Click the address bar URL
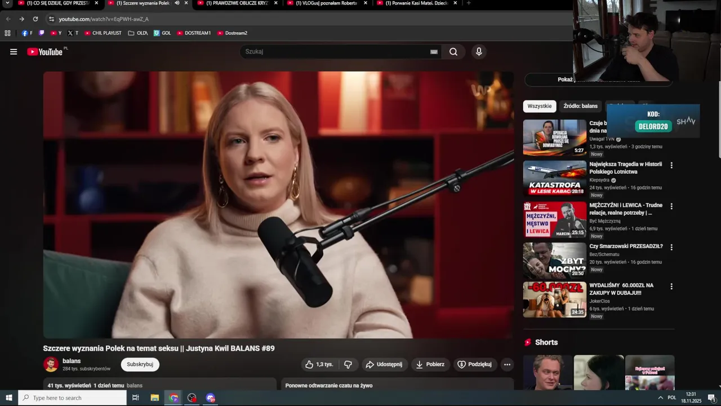 (104, 19)
